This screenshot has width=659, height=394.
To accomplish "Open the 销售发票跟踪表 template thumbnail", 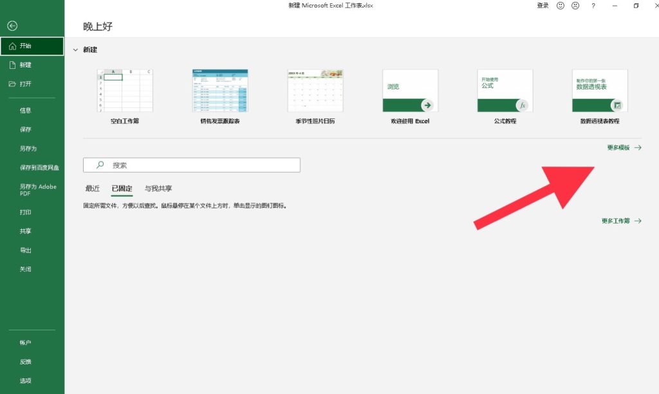I will [220, 91].
